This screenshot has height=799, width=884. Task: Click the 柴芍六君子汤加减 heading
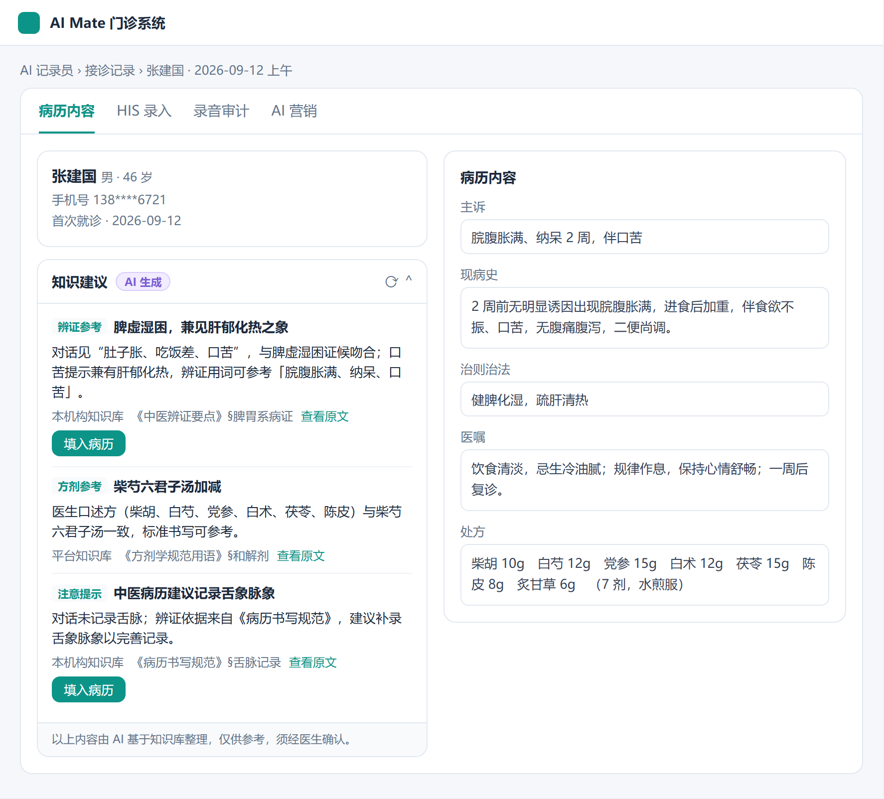[x=167, y=486]
